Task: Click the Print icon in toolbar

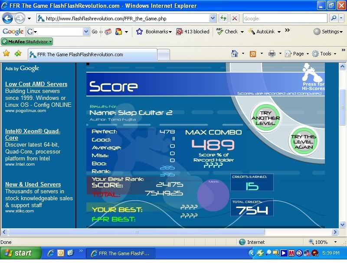Action: (272, 54)
